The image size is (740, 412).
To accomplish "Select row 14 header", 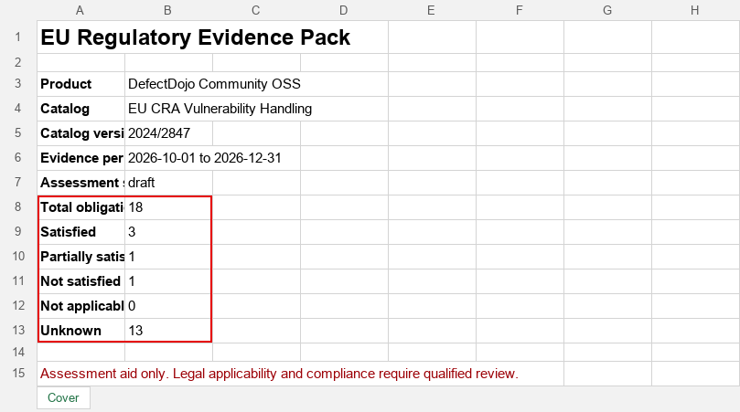I will tap(18, 352).
